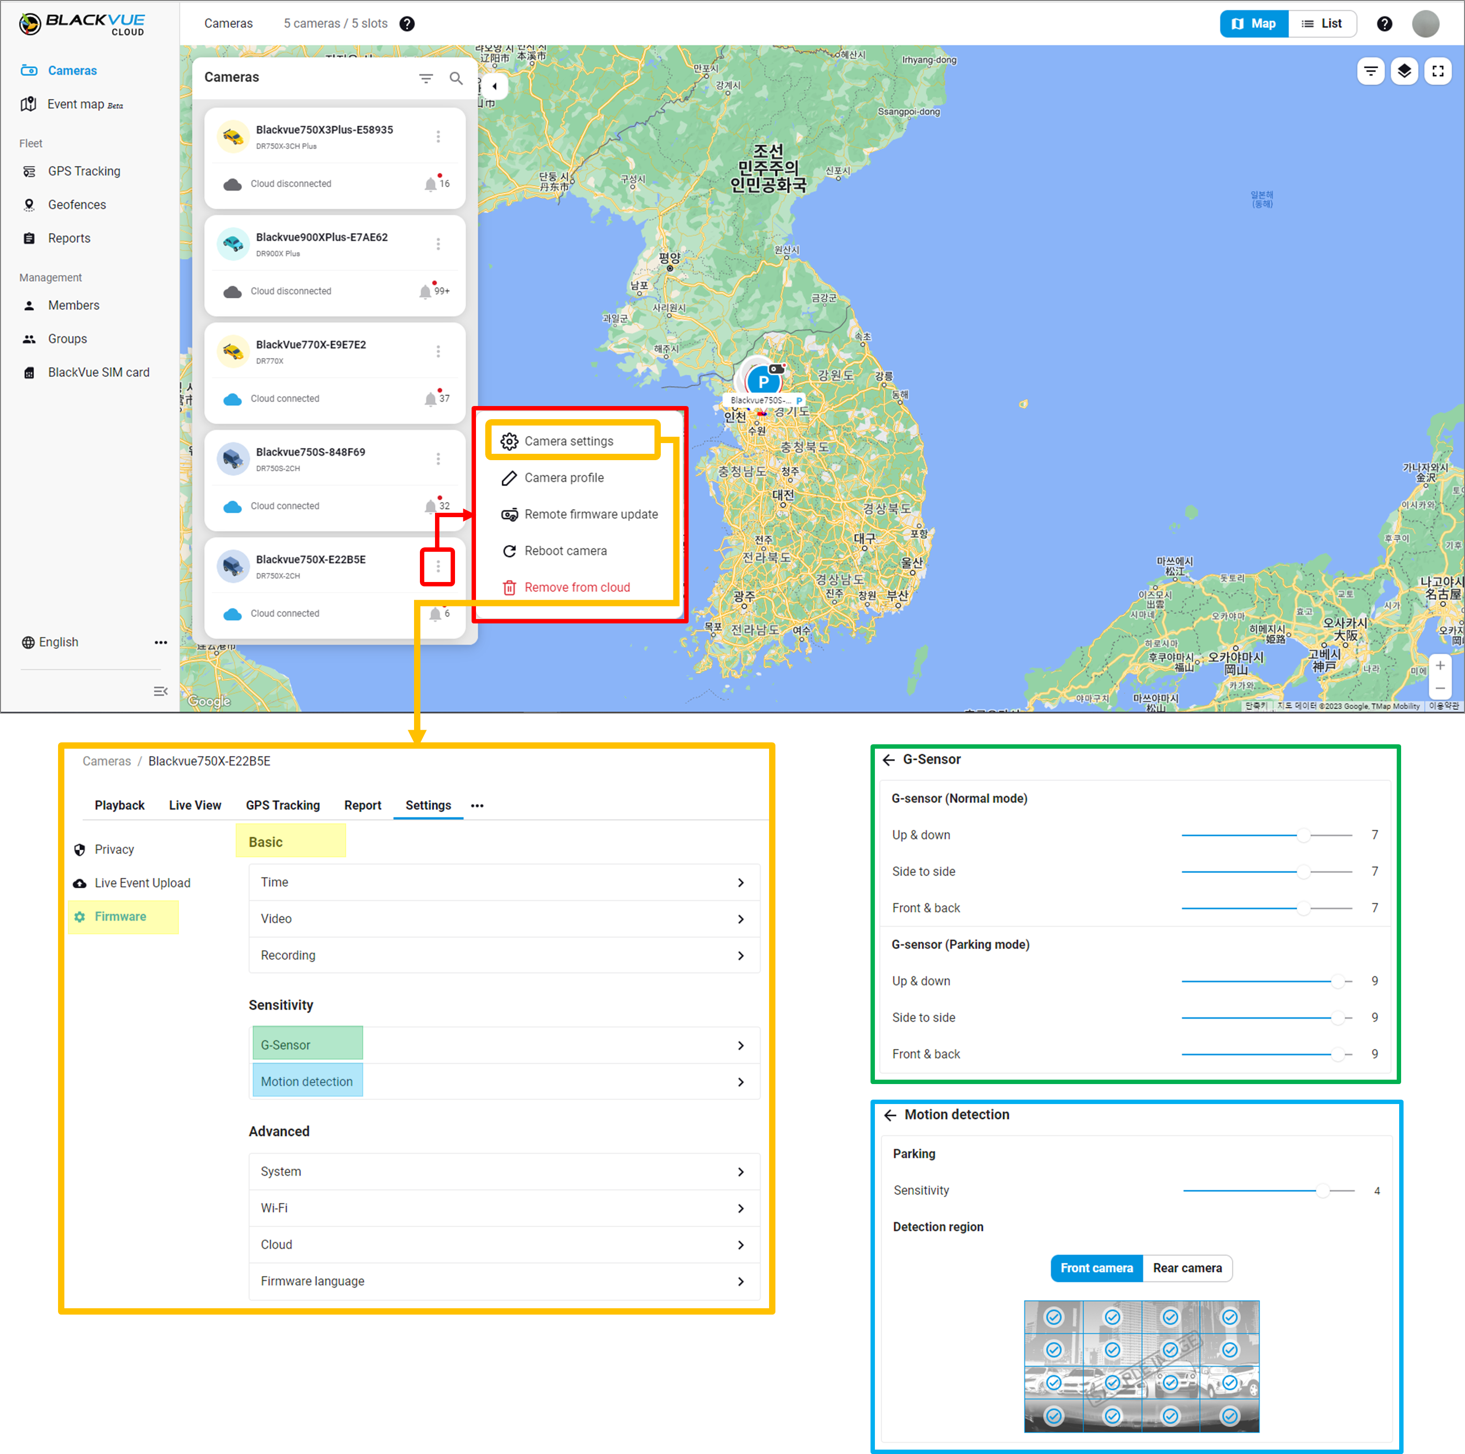Screen dimensions: 1465x1454
Task: Switch to the GPS Tracking tab
Action: point(283,805)
